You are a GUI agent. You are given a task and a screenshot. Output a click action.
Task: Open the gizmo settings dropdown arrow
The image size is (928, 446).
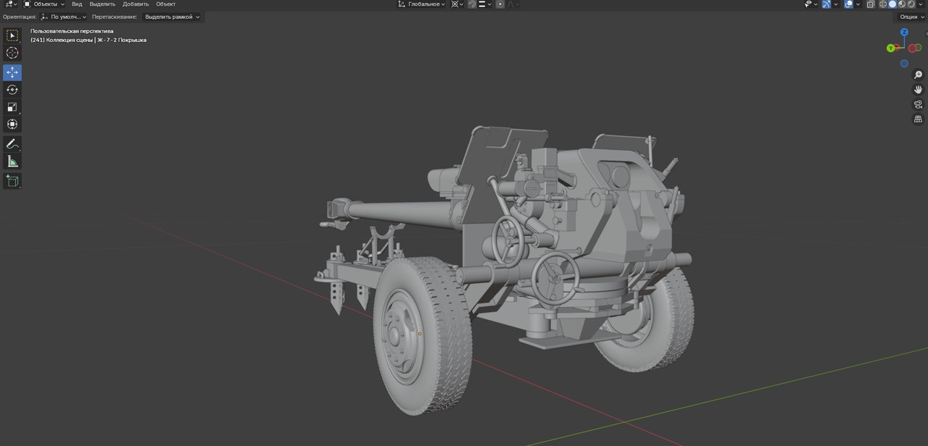tap(836, 4)
